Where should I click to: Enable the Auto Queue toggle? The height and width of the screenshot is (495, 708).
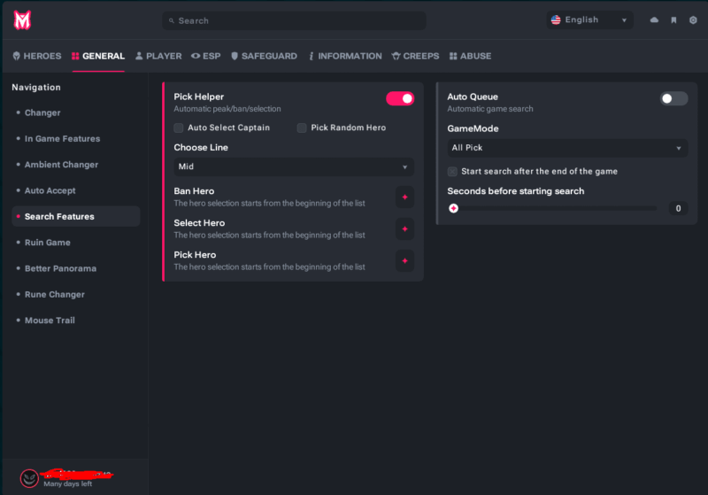coord(673,98)
